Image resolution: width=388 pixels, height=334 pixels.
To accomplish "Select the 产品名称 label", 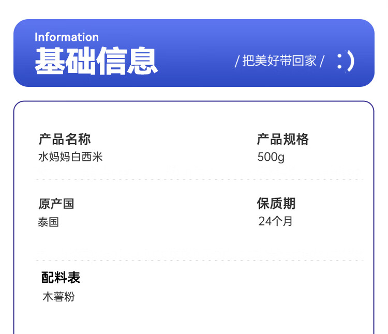I will pyautogui.click(x=65, y=139).
